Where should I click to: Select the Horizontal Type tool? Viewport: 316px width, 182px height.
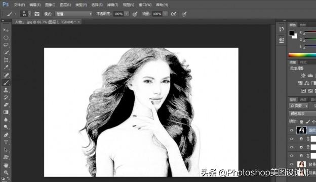click(x=6, y=142)
